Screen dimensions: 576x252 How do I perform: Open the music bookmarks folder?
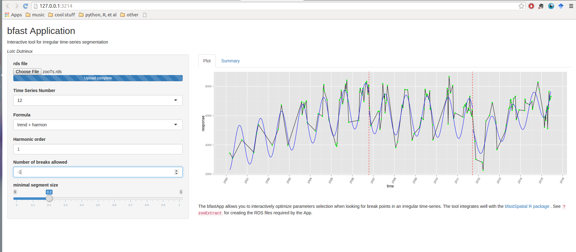(x=35, y=15)
